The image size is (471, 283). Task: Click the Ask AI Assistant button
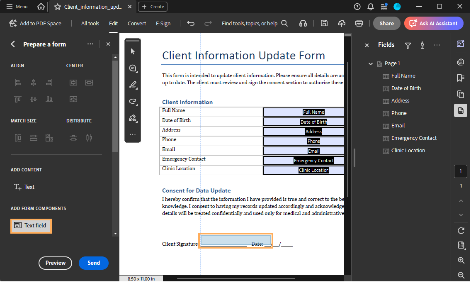pos(434,24)
